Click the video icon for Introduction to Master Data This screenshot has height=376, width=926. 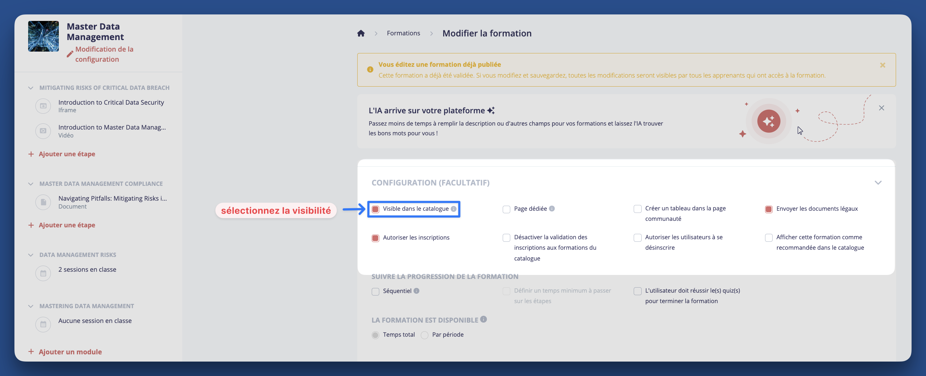pos(43,131)
